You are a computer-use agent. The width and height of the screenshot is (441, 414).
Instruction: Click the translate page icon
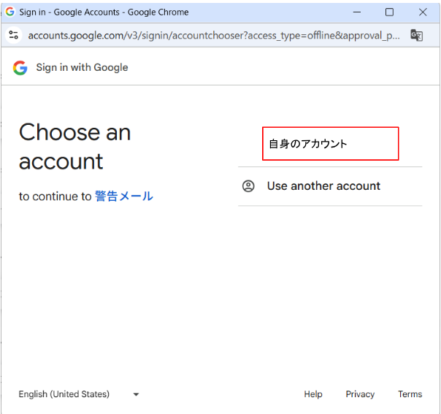[x=416, y=35]
